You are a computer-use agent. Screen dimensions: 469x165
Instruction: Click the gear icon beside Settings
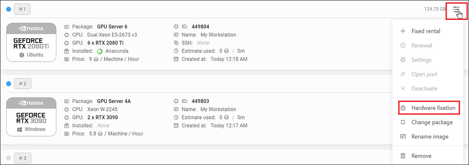point(403,60)
